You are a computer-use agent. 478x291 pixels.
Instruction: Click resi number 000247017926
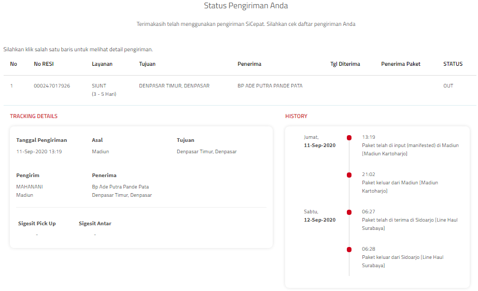(52, 86)
